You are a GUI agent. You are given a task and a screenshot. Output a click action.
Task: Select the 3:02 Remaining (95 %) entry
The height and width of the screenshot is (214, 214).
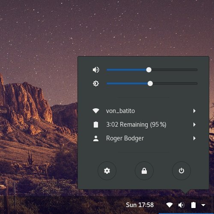tap(143, 125)
